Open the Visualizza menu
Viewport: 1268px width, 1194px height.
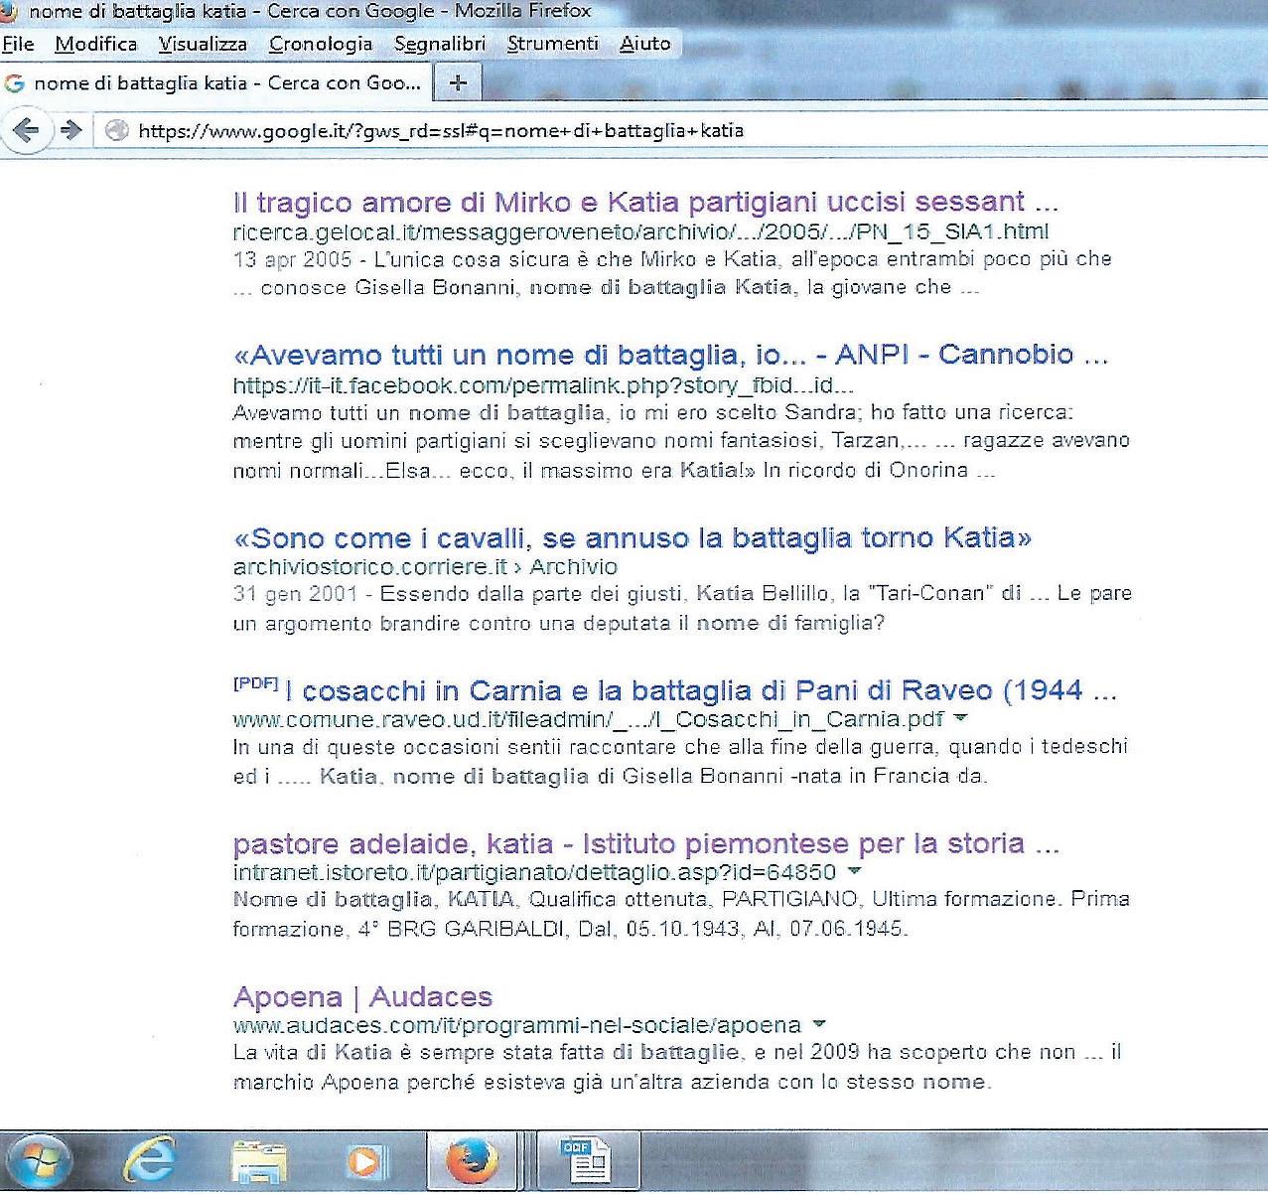pos(203,44)
